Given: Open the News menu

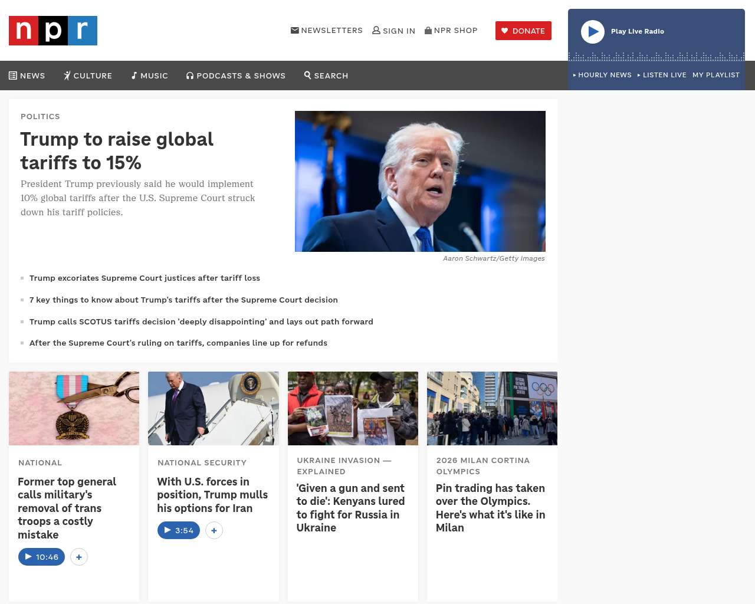Looking at the screenshot, I should 27,75.
